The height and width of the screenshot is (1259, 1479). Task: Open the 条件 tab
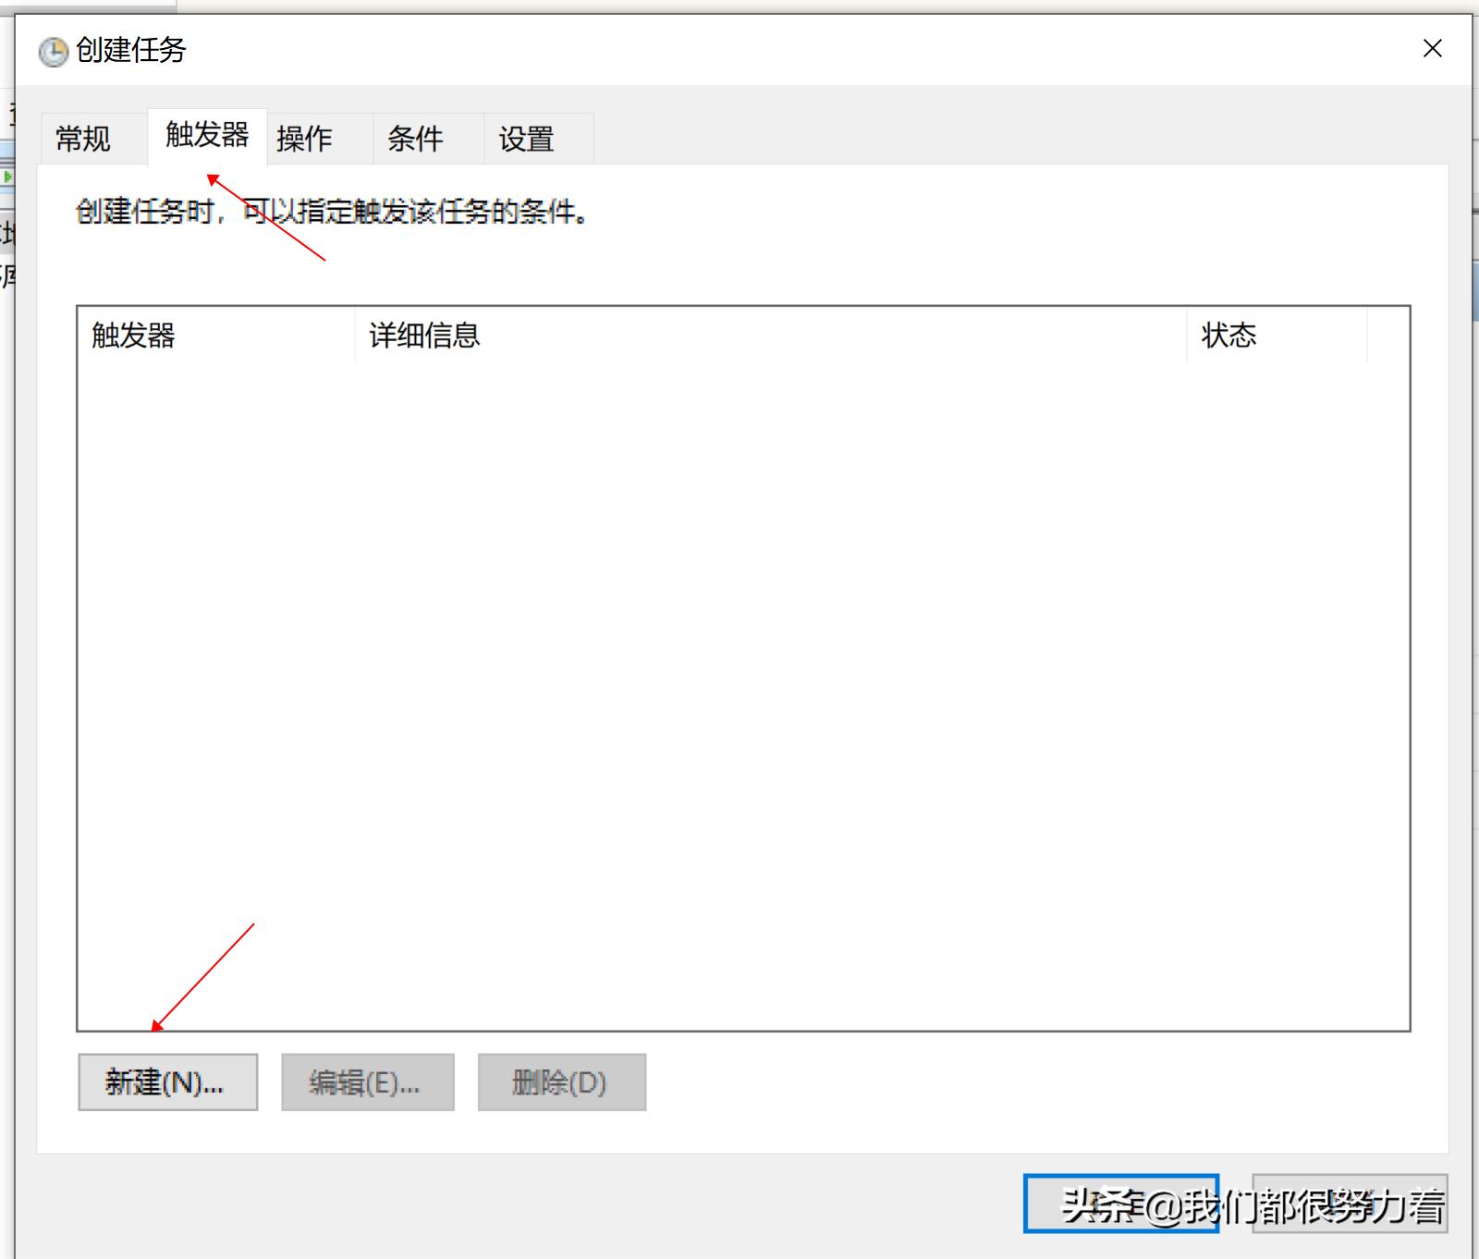click(x=416, y=139)
